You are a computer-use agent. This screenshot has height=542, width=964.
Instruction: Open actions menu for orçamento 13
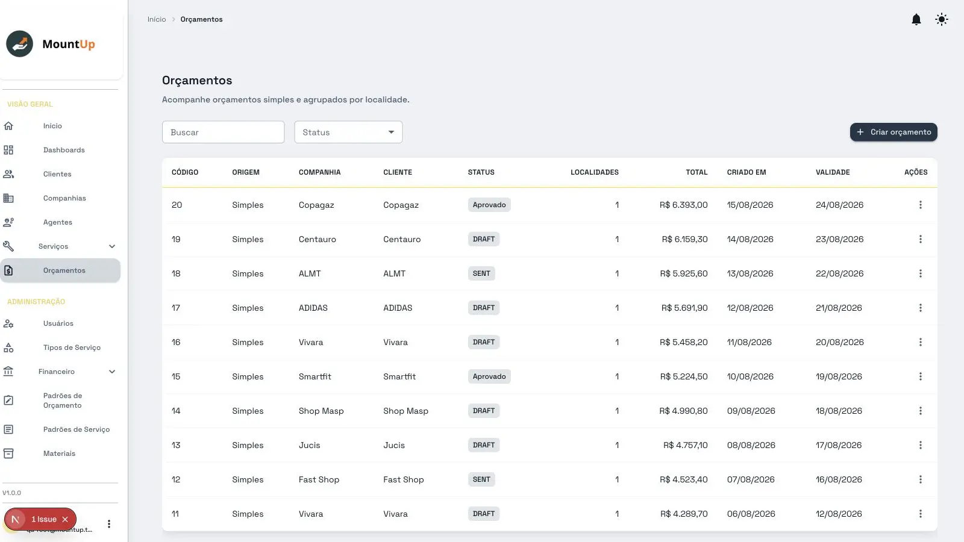[x=920, y=445]
